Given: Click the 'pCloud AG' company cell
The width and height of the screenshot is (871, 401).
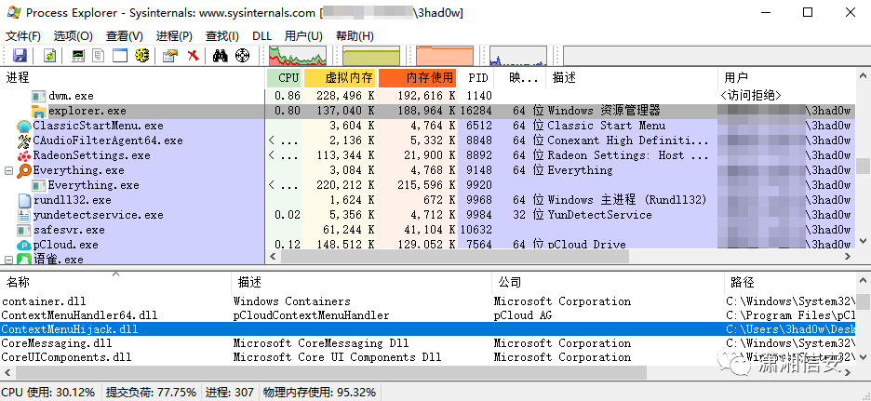Looking at the screenshot, I should click(x=521, y=315).
